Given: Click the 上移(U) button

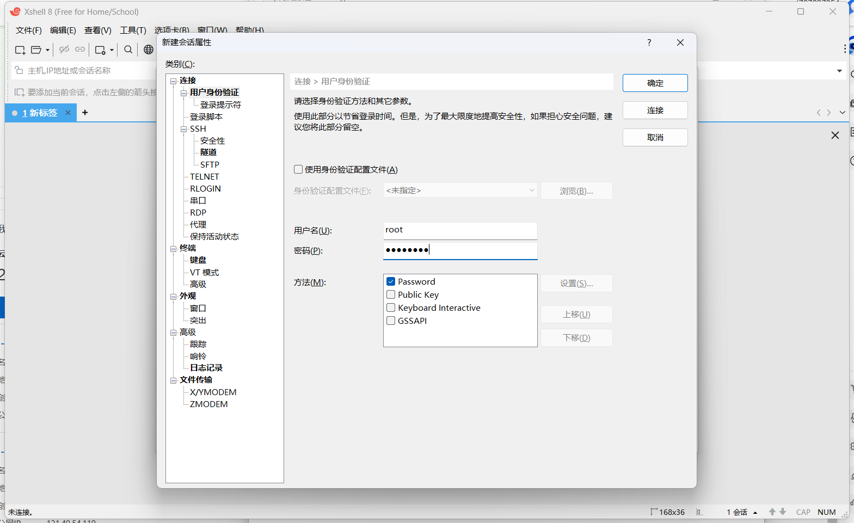Looking at the screenshot, I should pos(576,314).
